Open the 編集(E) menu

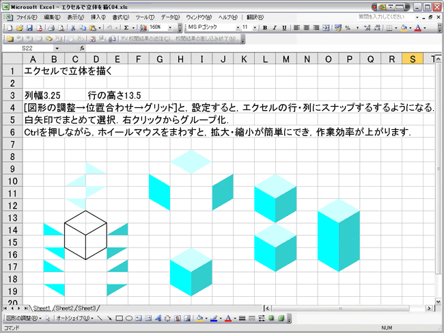click(x=52, y=17)
